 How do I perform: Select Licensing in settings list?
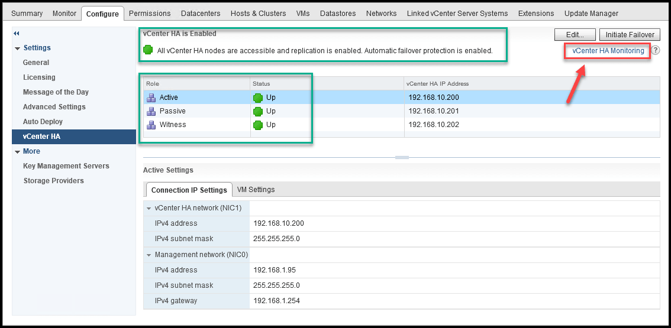39,77
